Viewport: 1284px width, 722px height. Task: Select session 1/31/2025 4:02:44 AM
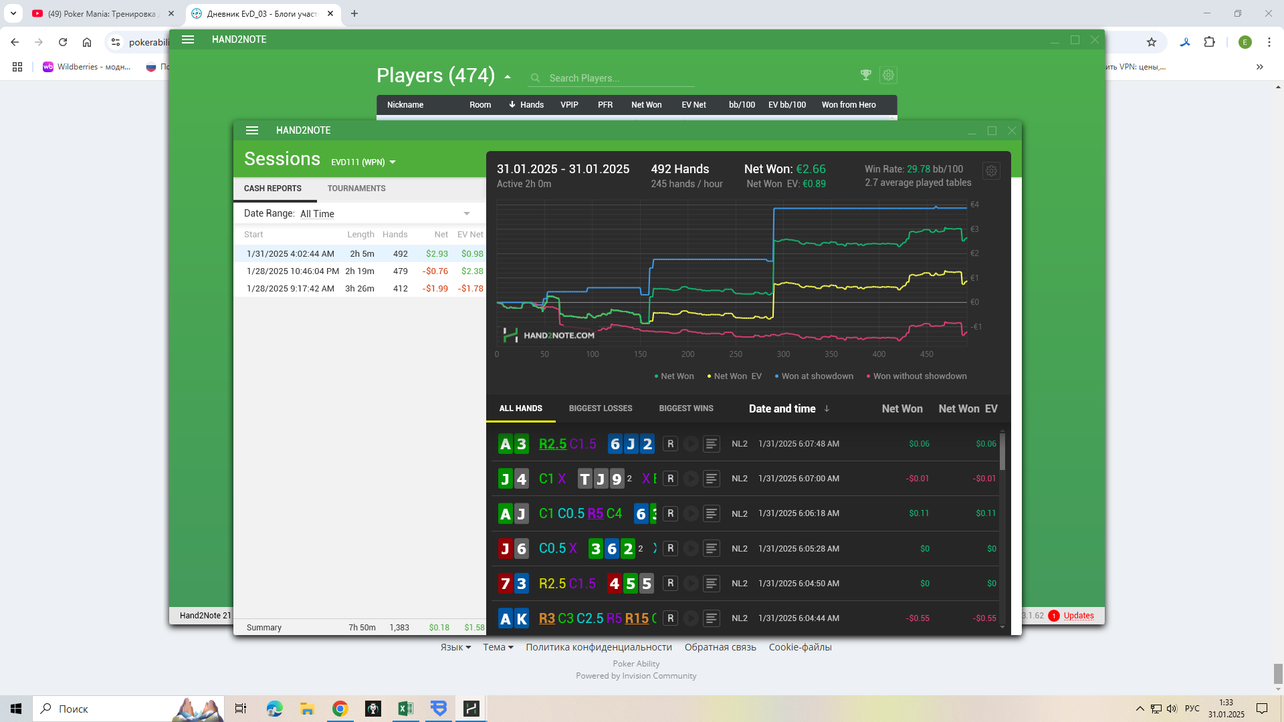click(360, 254)
